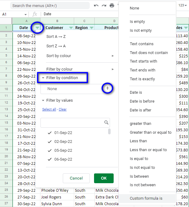
Task: Select column B header
Action: click(x=57, y=21)
